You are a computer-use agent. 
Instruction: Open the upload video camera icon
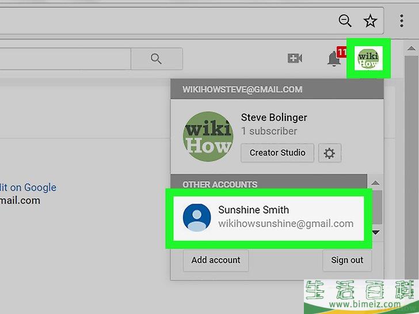(x=295, y=58)
